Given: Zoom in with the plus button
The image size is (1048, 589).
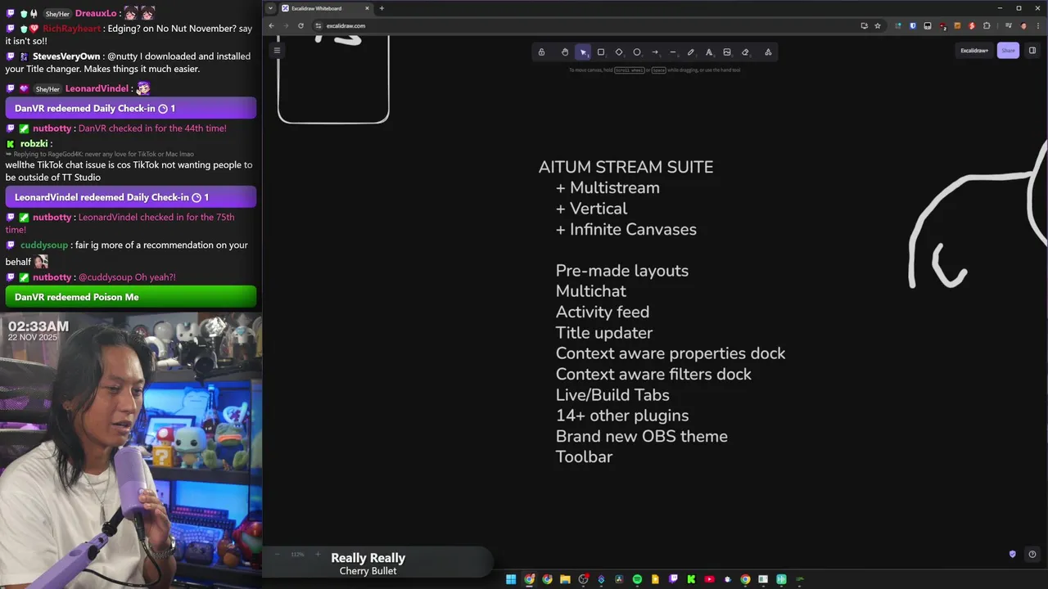Looking at the screenshot, I should tap(318, 554).
